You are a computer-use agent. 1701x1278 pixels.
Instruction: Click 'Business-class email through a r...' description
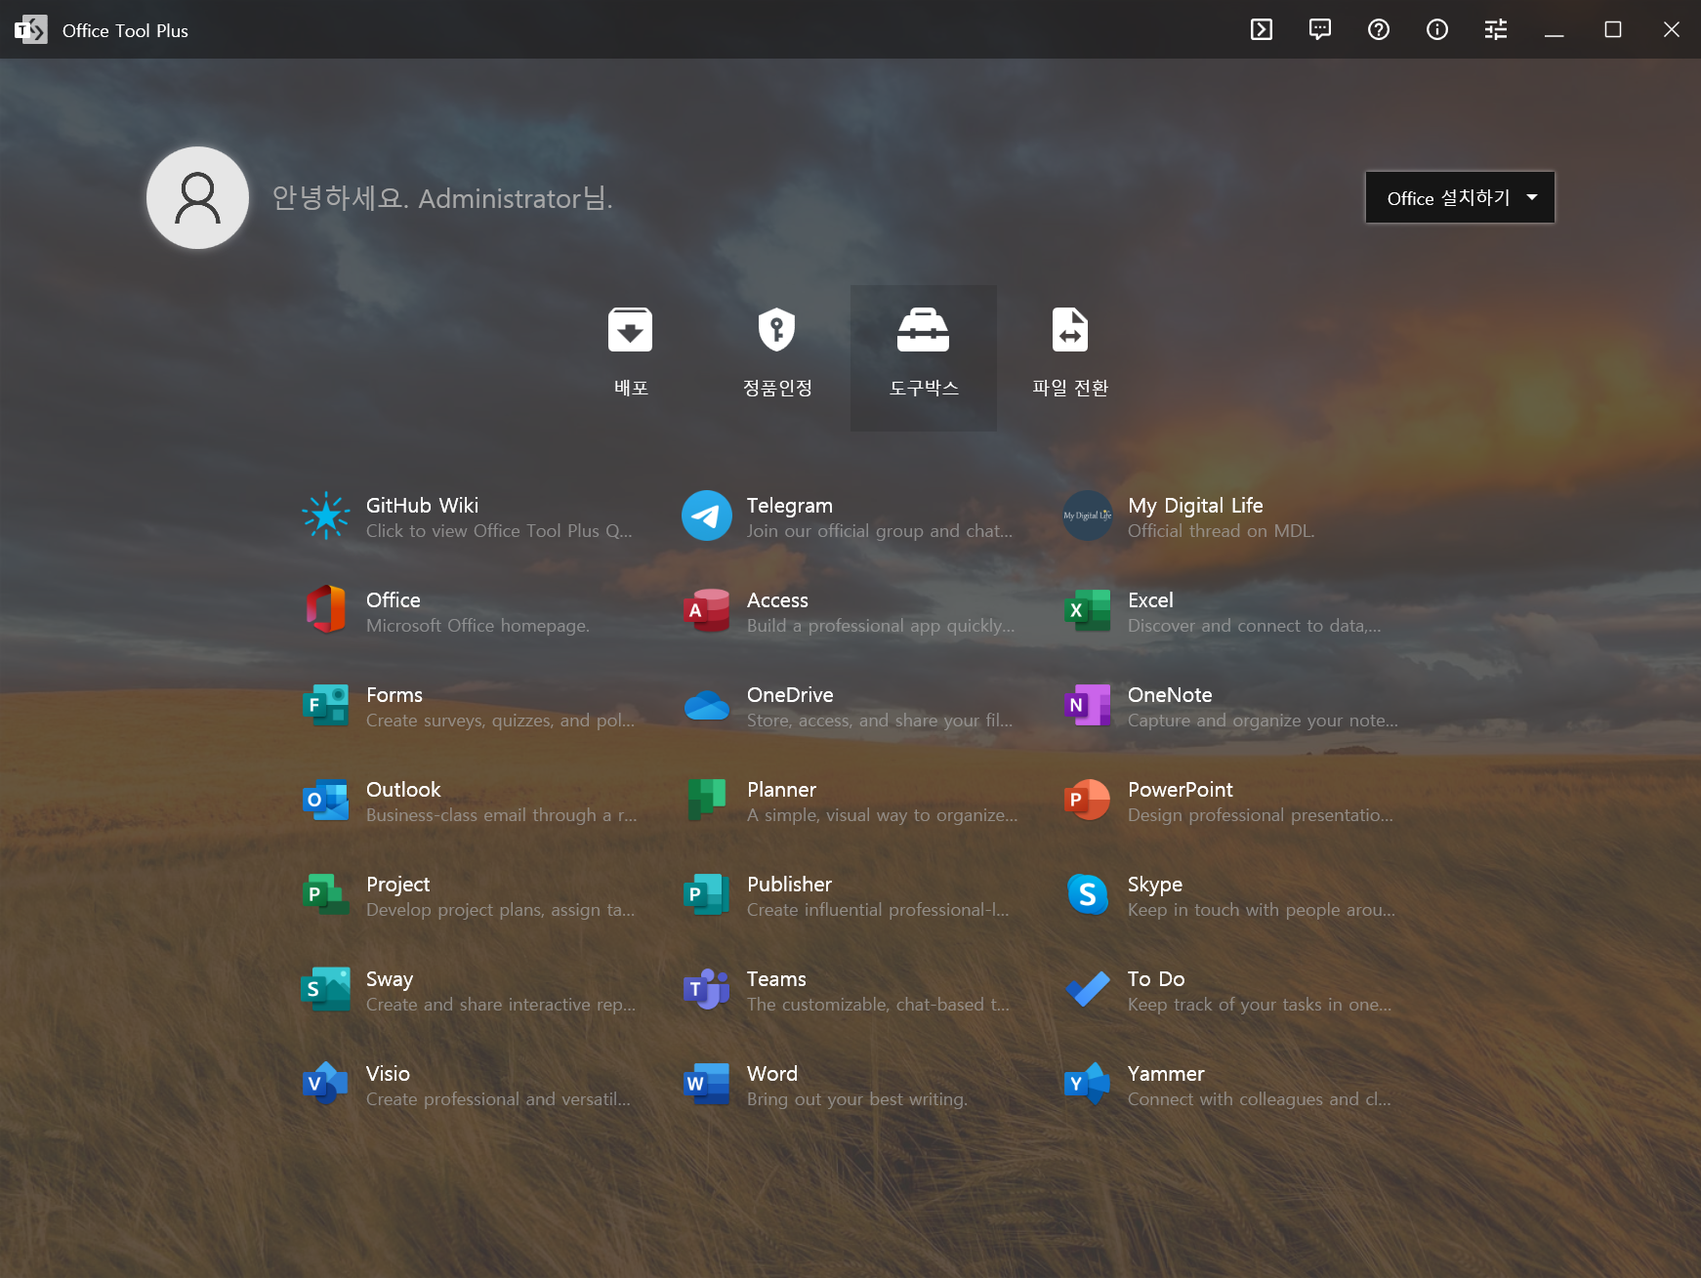click(501, 815)
